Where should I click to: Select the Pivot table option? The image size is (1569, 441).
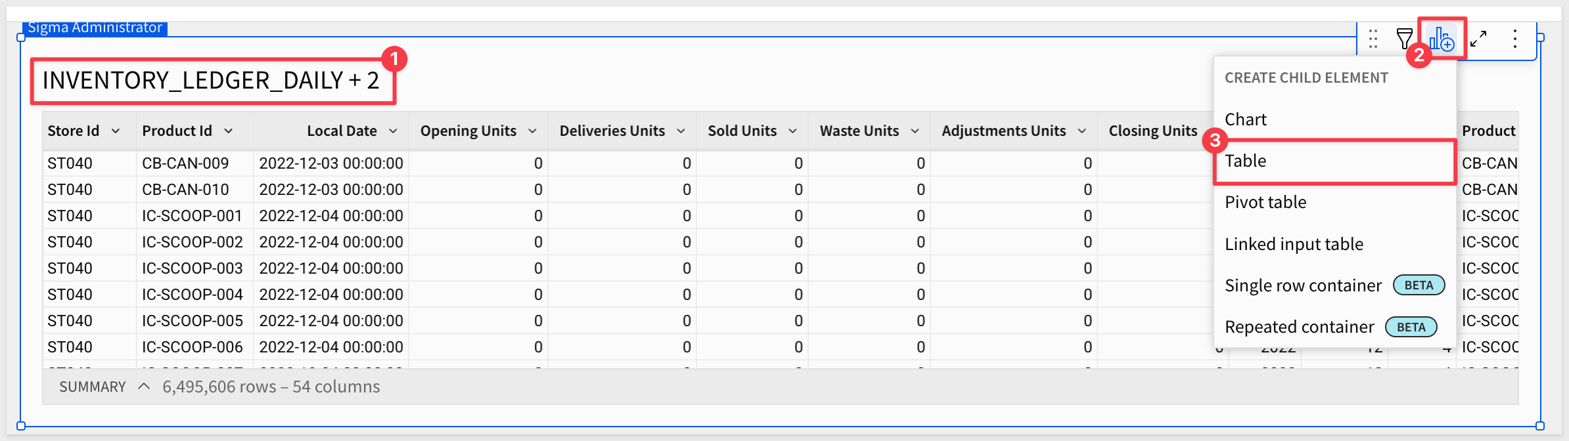pos(1265,202)
